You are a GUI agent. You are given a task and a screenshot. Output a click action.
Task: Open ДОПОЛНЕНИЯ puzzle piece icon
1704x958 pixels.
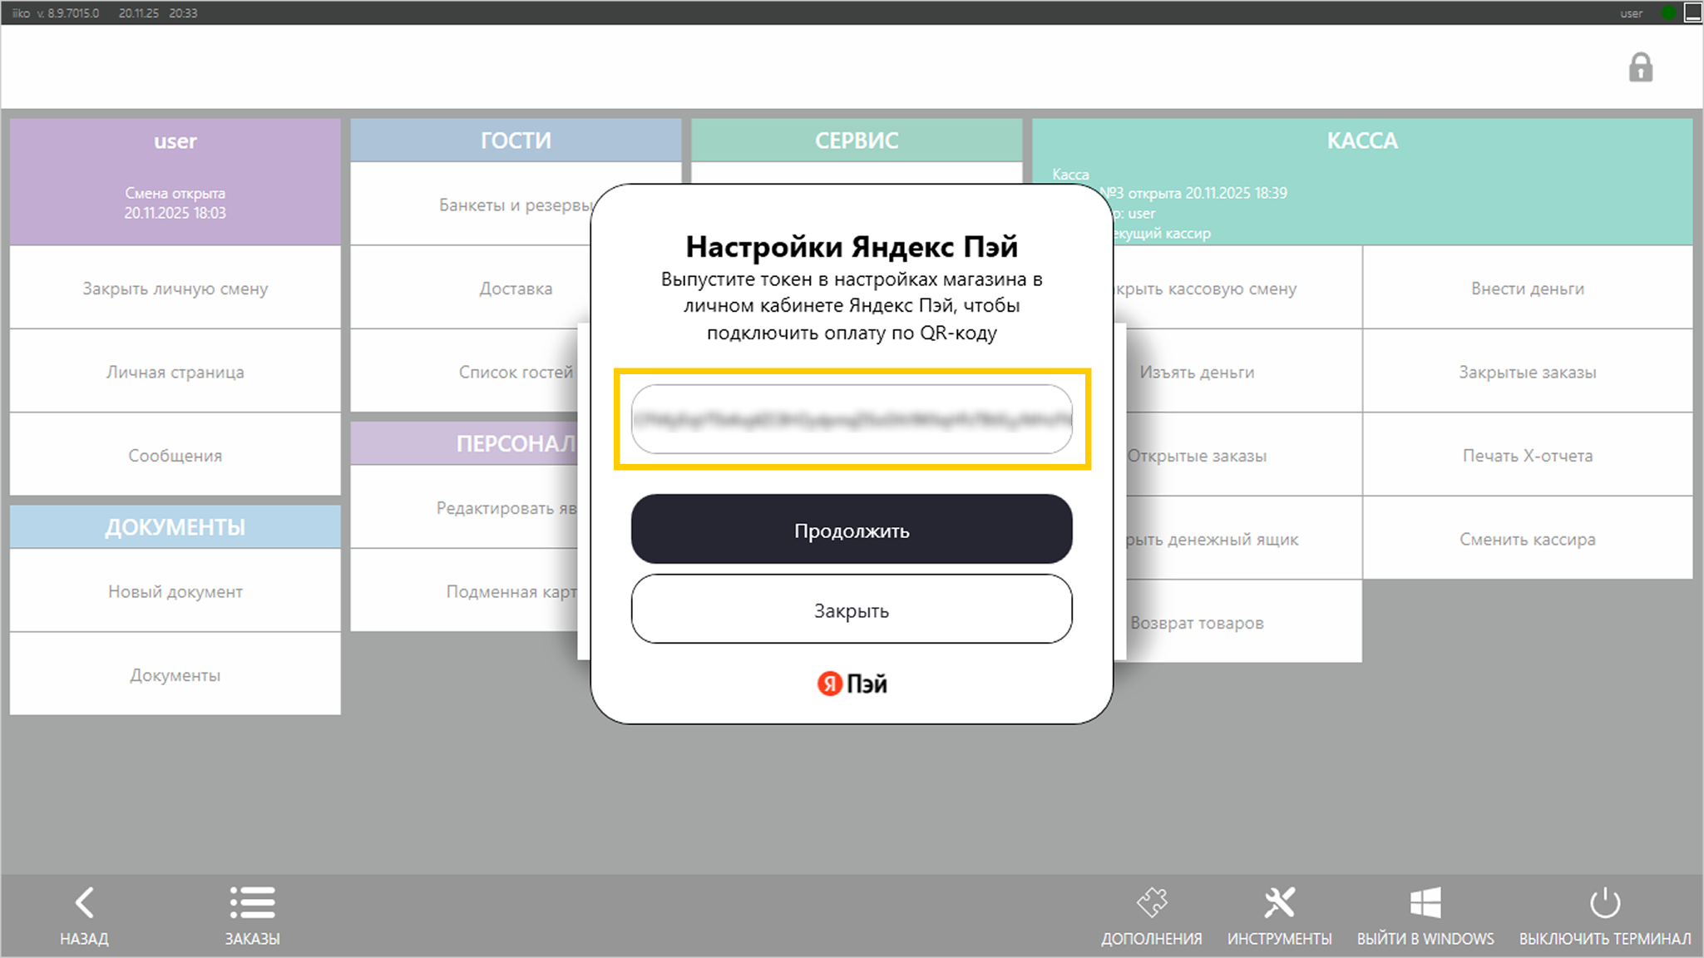(1152, 903)
